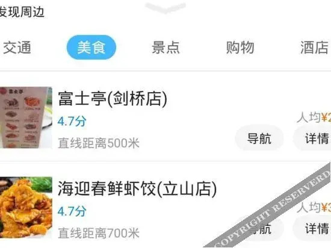The width and height of the screenshot is (331, 248).
Task: Tap the 4.7分 rating of 海迎春鲜虾饺
Action: click(72, 211)
